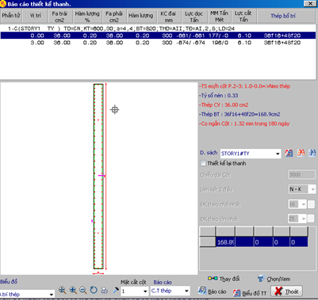The width and height of the screenshot is (318, 300).
Task: Select the table row at position 3.00
Action: point(158,43)
